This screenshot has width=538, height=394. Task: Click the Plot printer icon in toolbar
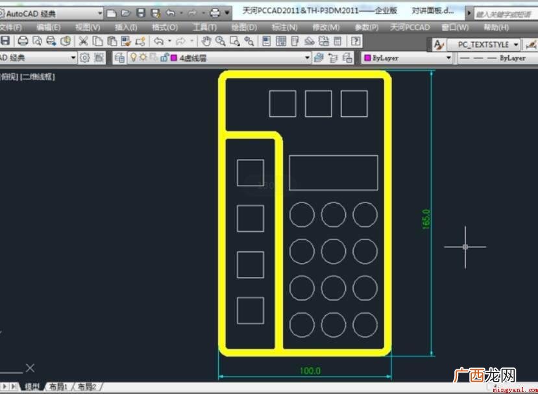23,42
